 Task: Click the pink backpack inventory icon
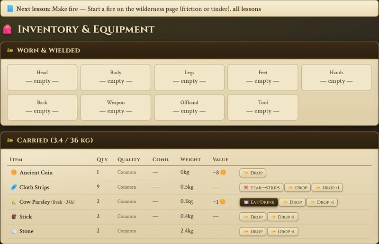pyautogui.click(x=7, y=29)
